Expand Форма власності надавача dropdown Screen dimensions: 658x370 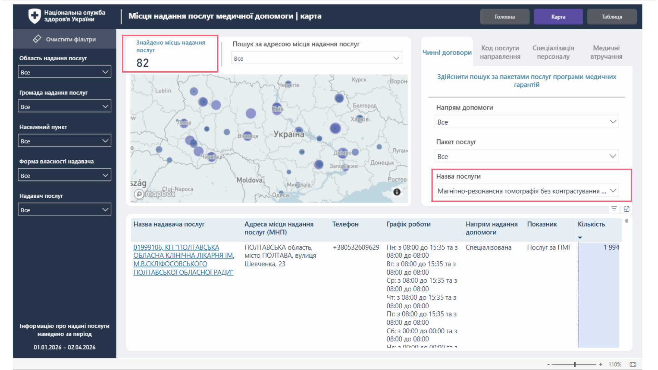64,175
